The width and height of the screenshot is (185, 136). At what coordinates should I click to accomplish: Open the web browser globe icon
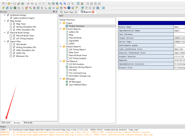[104, 8]
